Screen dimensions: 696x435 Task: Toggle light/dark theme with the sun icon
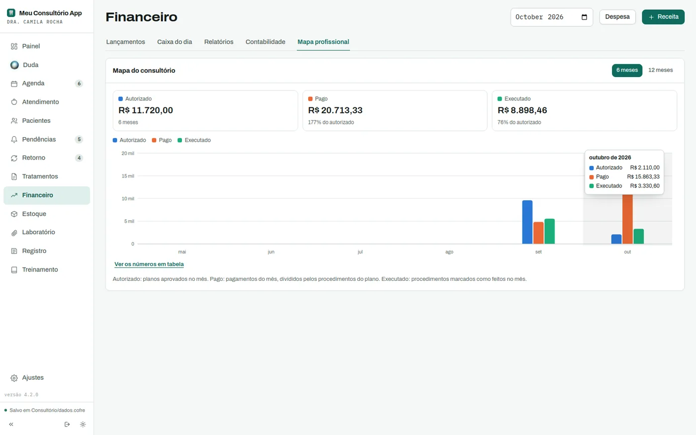pyautogui.click(x=83, y=425)
